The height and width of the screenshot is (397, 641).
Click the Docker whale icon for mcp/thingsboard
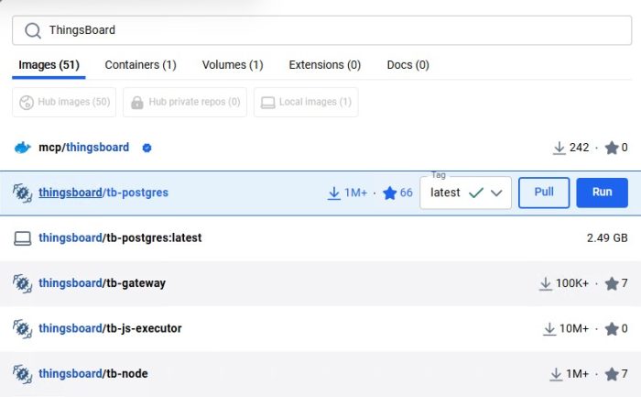tap(23, 147)
